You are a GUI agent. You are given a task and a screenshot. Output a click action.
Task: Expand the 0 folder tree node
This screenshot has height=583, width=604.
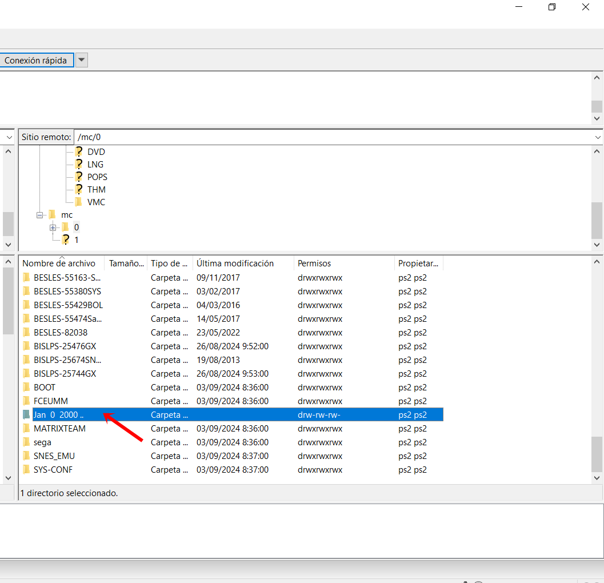tap(53, 227)
